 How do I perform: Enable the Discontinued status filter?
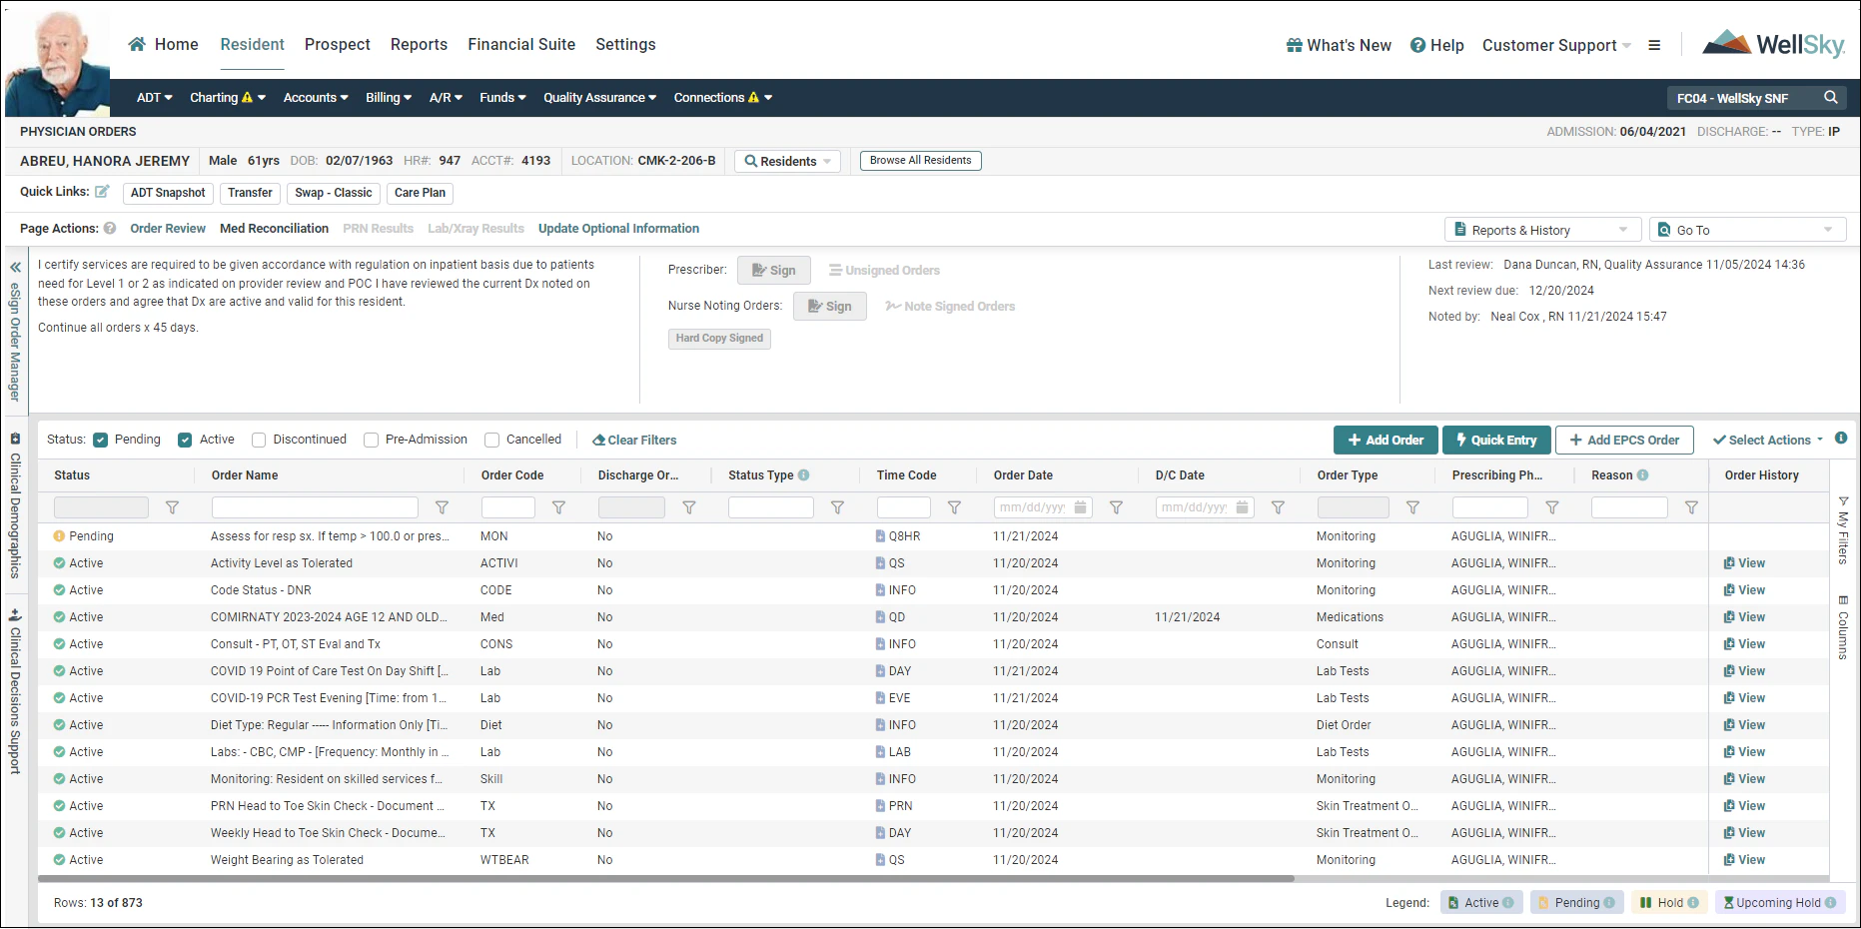coord(259,440)
